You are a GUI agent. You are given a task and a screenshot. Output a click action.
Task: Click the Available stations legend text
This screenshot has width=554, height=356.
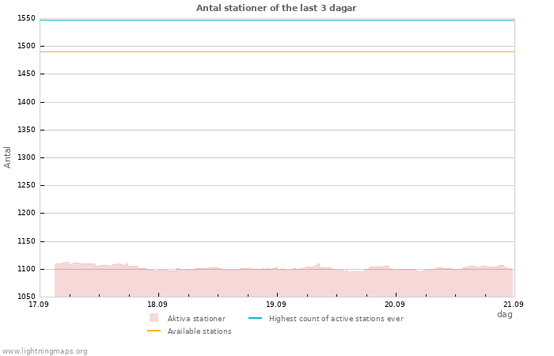point(199,331)
